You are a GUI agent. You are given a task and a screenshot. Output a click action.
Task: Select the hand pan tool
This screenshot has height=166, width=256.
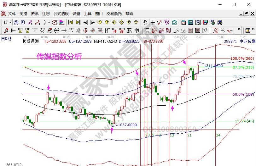145,22
